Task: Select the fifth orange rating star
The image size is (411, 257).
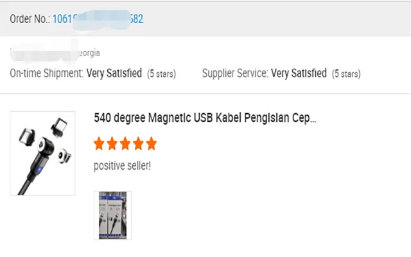Action: pyautogui.click(x=151, y=143)
